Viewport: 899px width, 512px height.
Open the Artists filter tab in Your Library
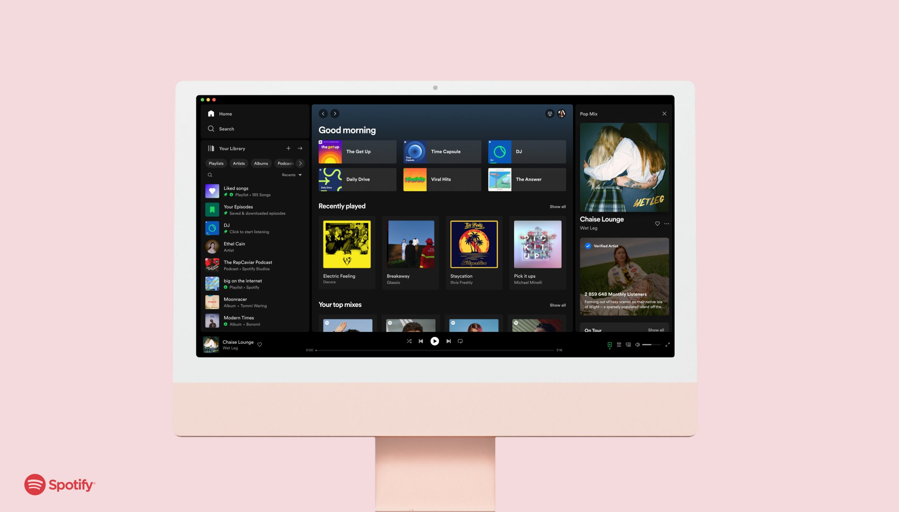238,163
